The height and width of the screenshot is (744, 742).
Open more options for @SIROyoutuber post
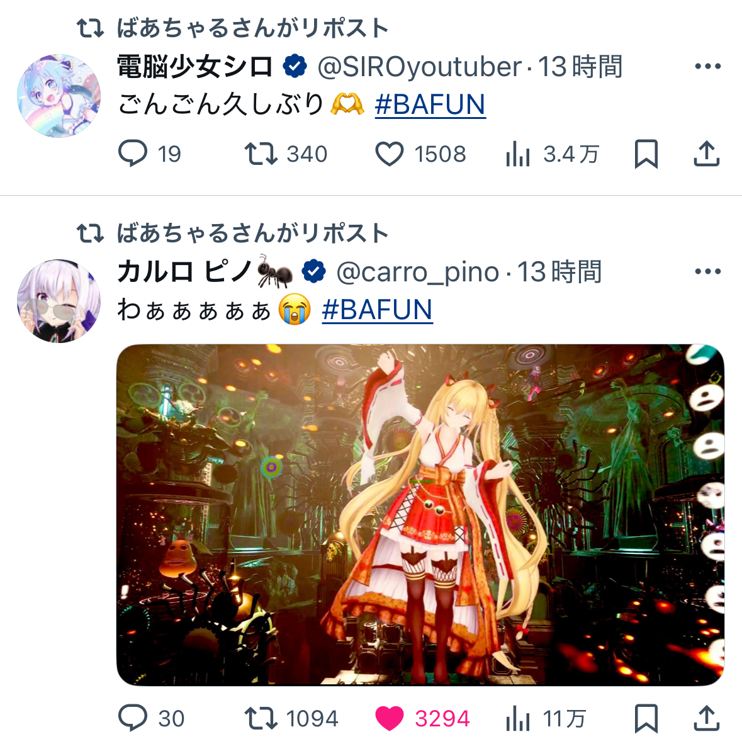(707, 67)
